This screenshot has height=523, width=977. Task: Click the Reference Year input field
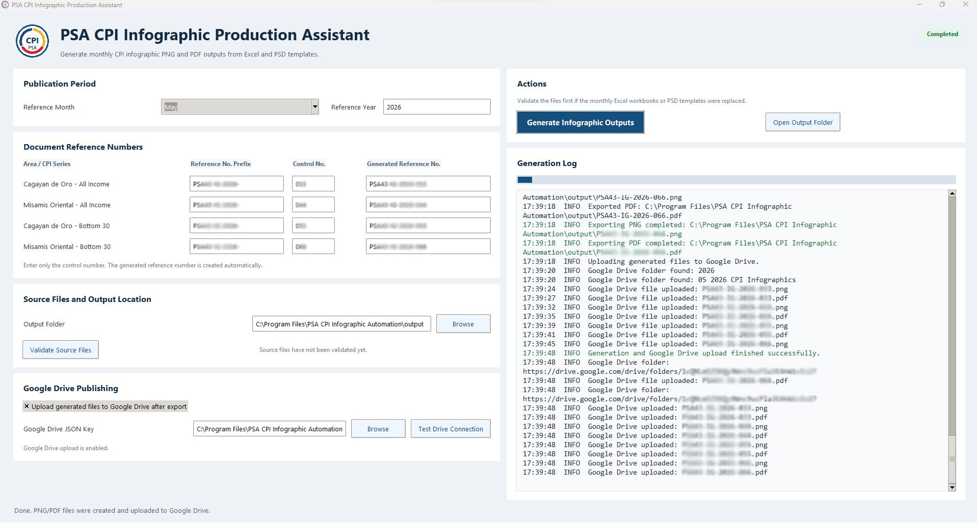tap(437, 107)
